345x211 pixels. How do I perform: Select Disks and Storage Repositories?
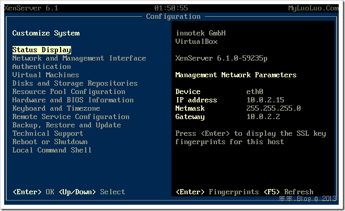[75, 83]
